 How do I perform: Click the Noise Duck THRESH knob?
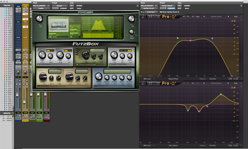pos(69,77)
